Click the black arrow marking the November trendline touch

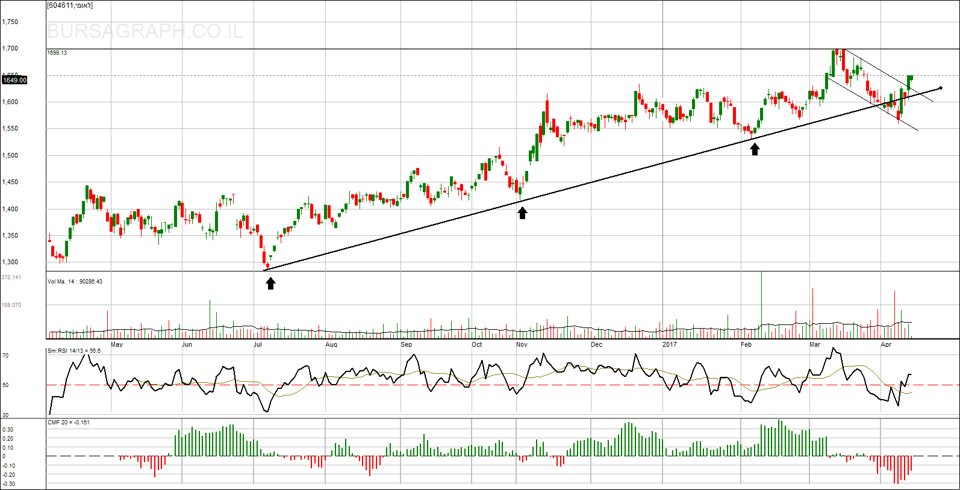pyautogui.click(x=522, y=212)
